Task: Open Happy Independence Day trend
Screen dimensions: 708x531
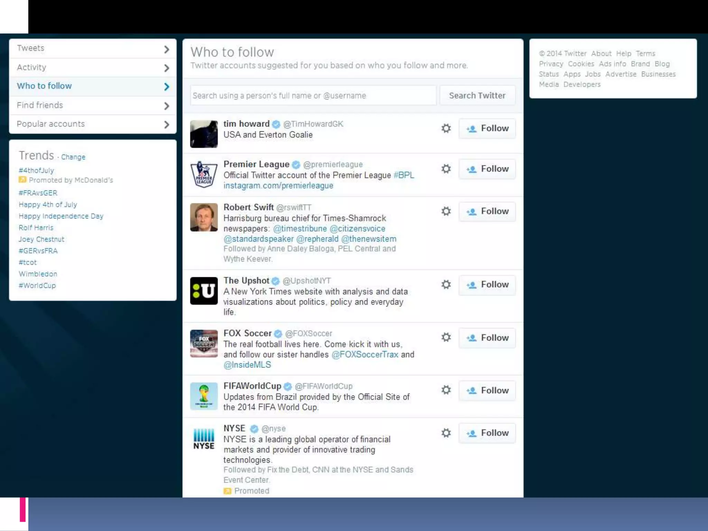Action: 61,216
